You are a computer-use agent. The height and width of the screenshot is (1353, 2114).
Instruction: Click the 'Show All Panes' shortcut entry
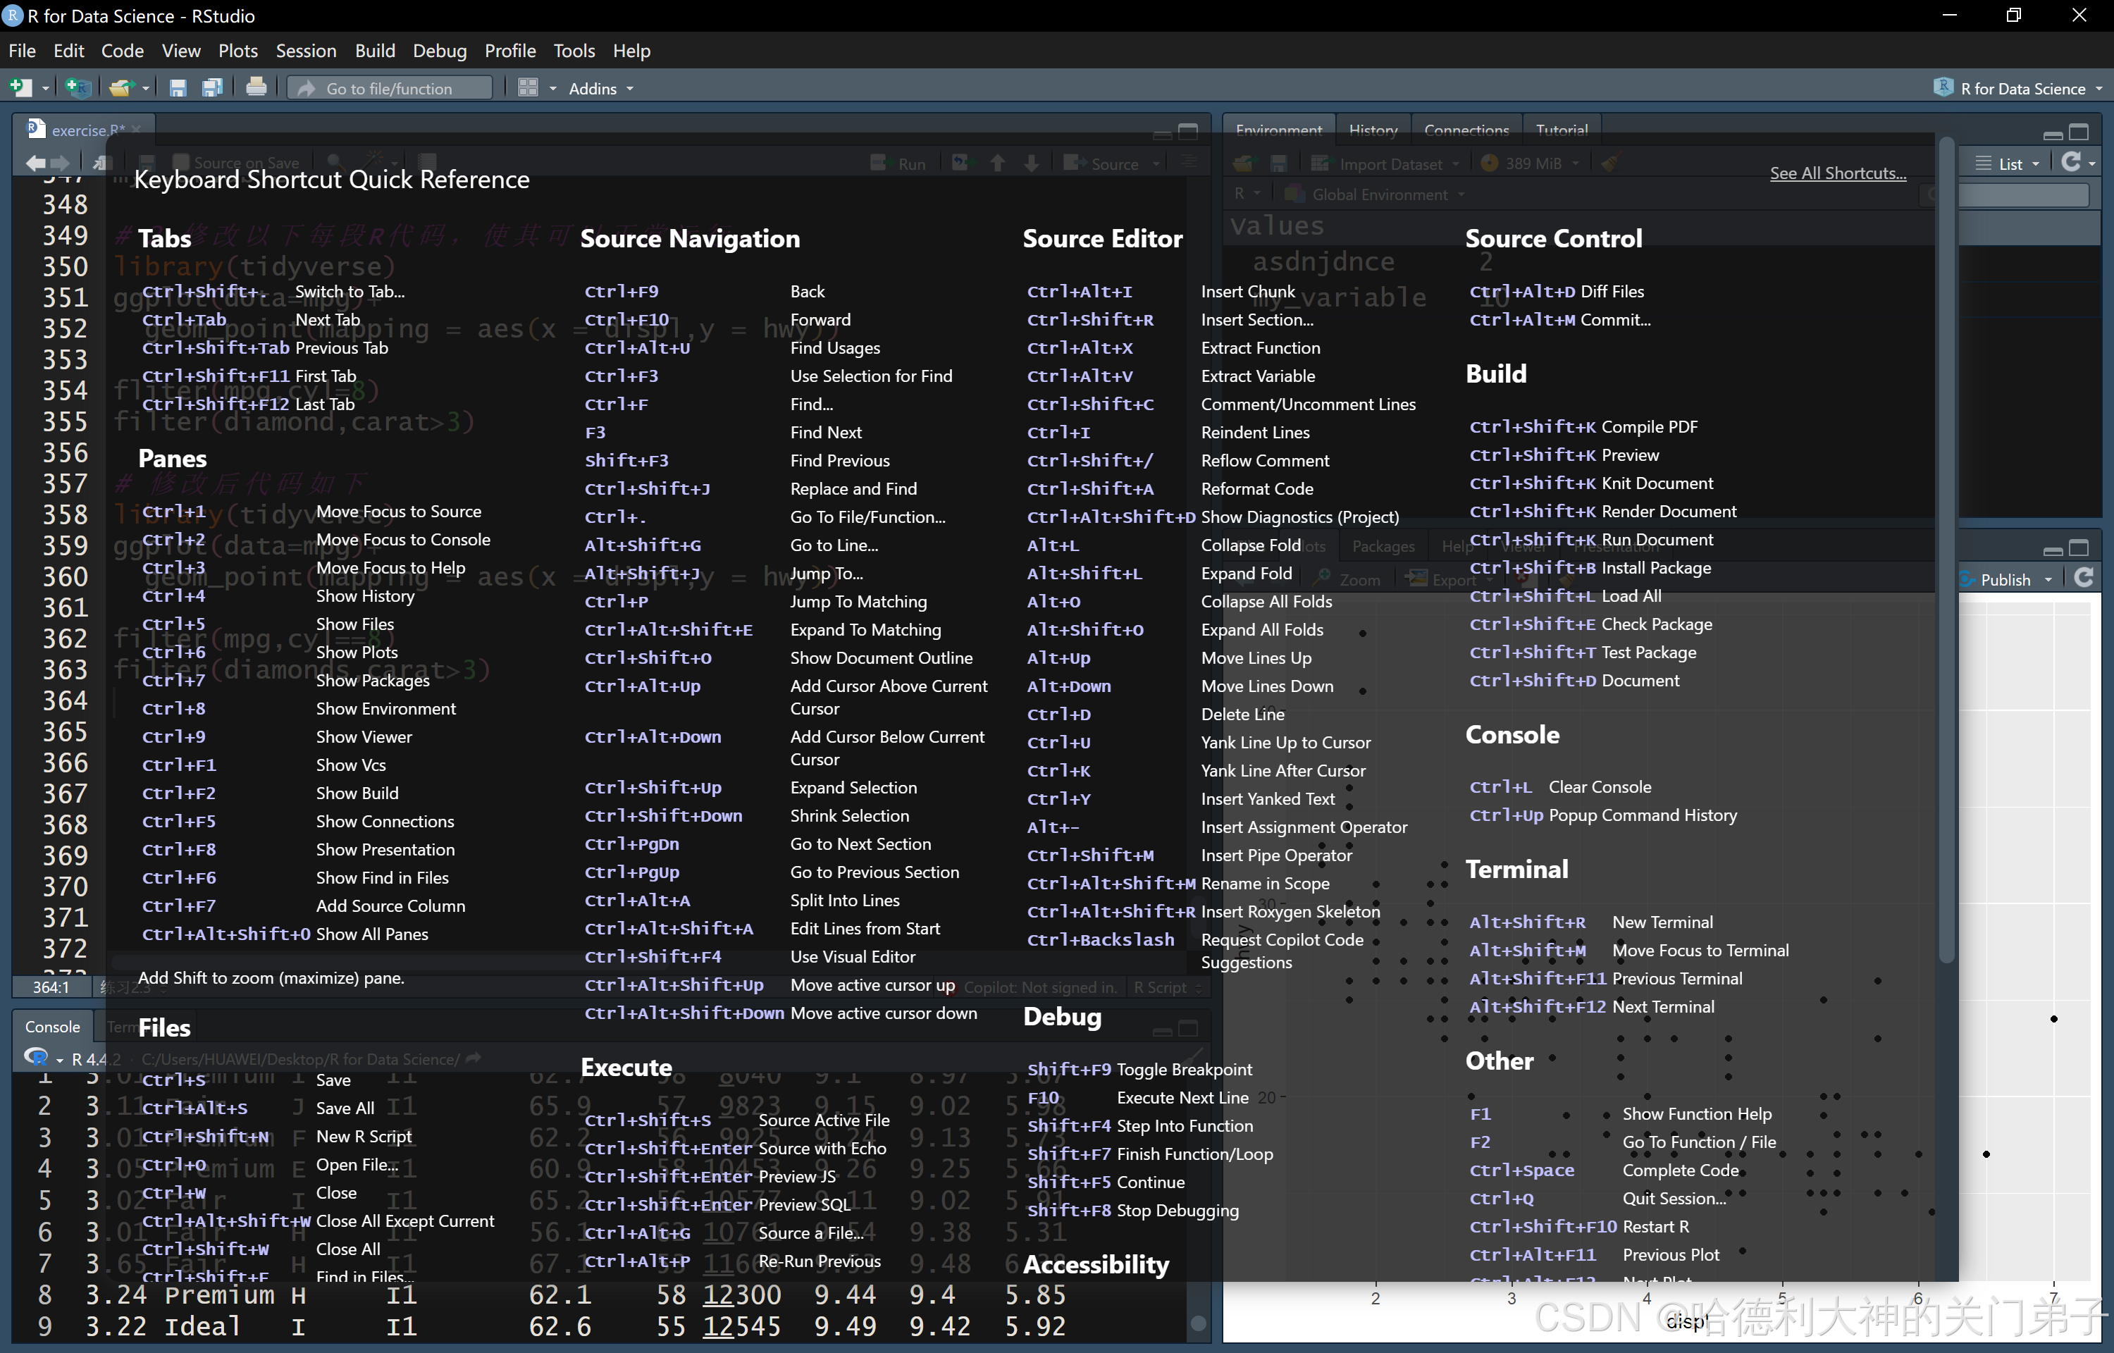click(371, 934)
